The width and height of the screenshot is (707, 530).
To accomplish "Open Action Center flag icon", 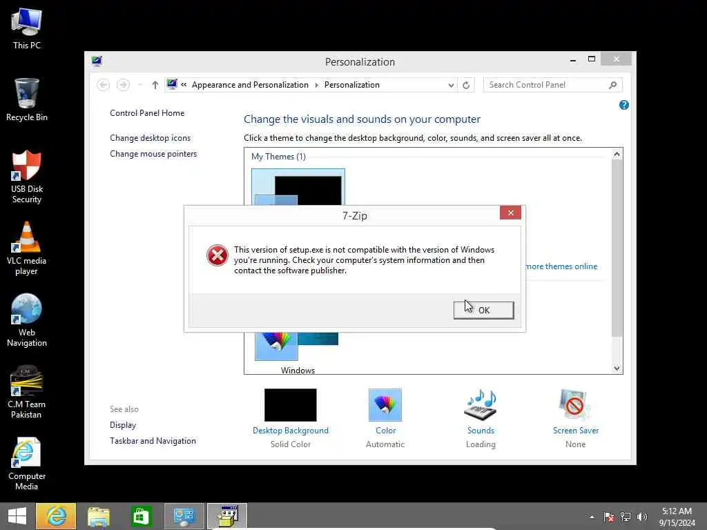I will point(609,517).
